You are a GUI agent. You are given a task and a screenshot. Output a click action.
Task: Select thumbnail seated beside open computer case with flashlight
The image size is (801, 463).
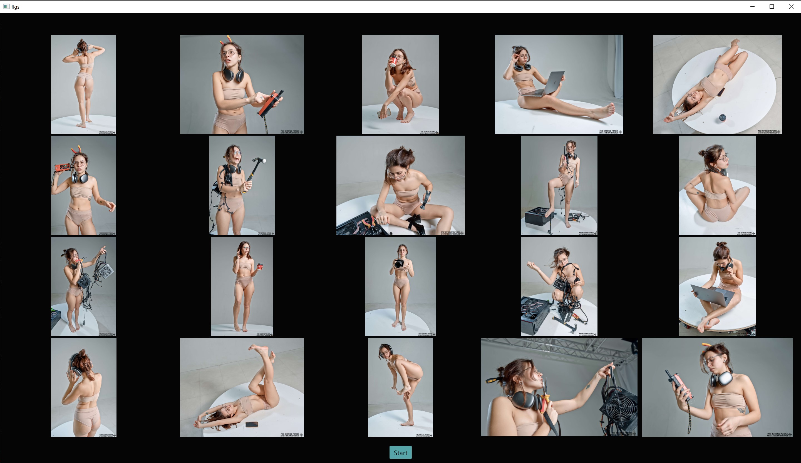[x=400, y=185]
